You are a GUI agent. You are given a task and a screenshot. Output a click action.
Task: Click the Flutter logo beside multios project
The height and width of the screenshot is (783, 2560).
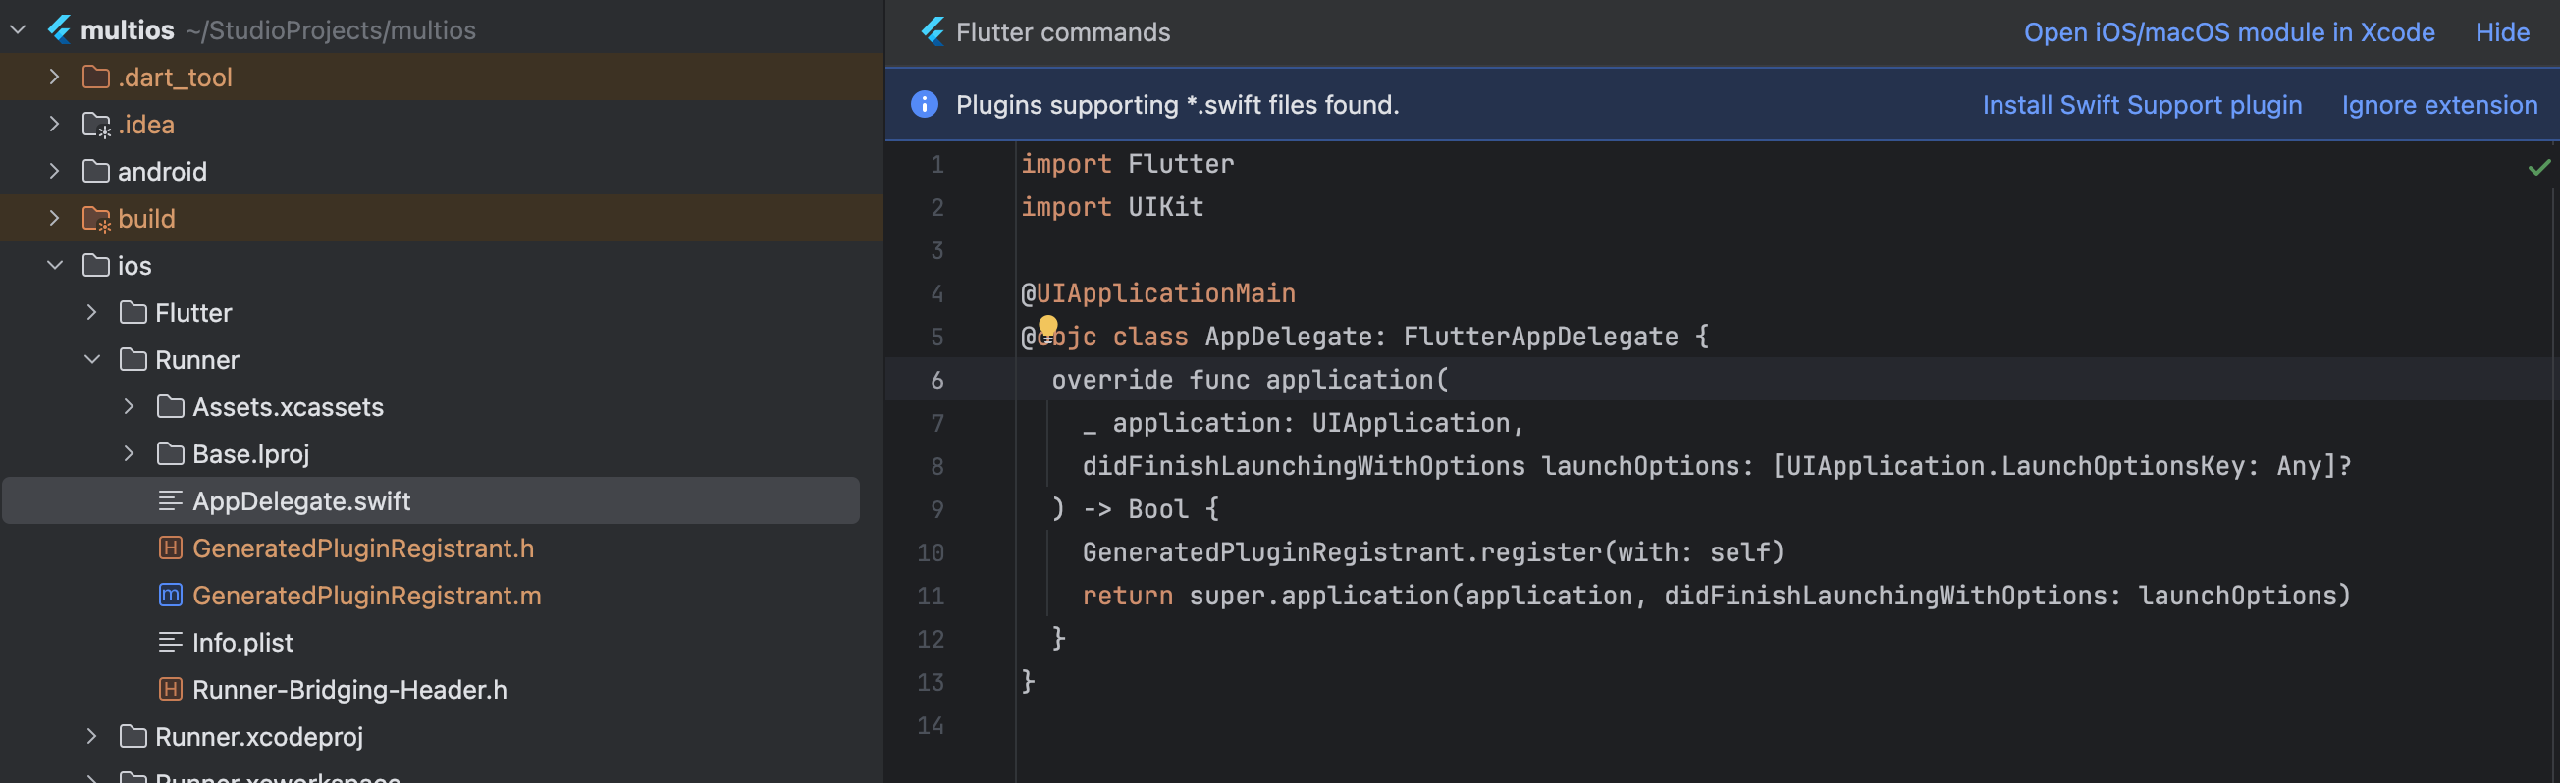point(60,30)
